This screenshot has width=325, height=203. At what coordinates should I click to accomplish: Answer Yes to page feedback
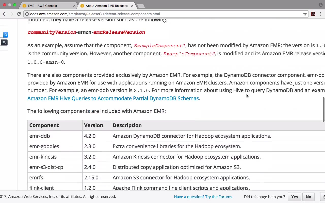[x=295, y=197]
